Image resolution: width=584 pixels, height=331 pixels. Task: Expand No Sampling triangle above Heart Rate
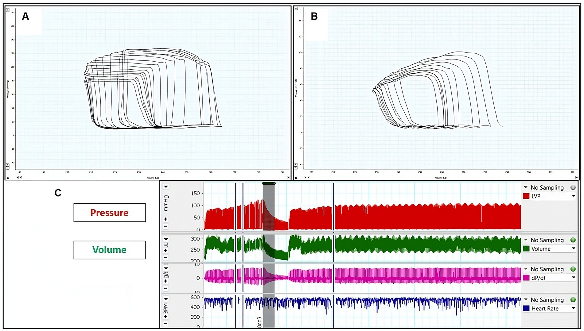coord(526,299)
